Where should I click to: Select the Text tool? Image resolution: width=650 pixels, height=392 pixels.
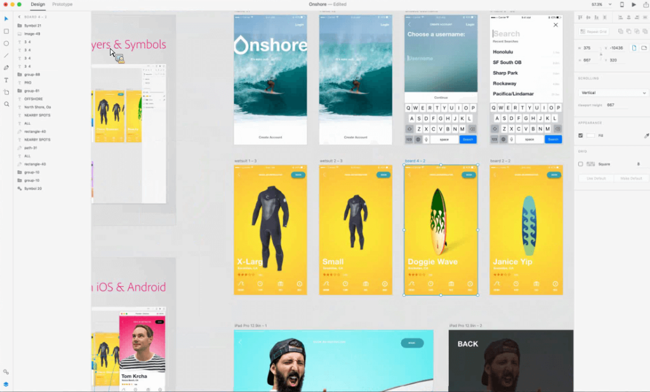click(6, 80)
